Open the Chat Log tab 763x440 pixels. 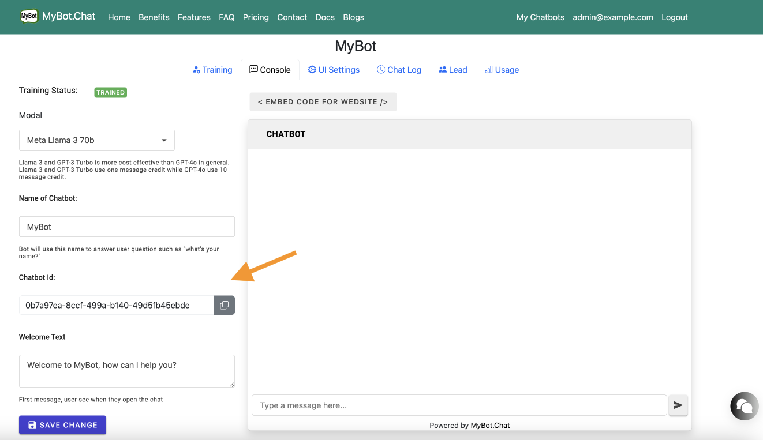(x=399, y=70)
